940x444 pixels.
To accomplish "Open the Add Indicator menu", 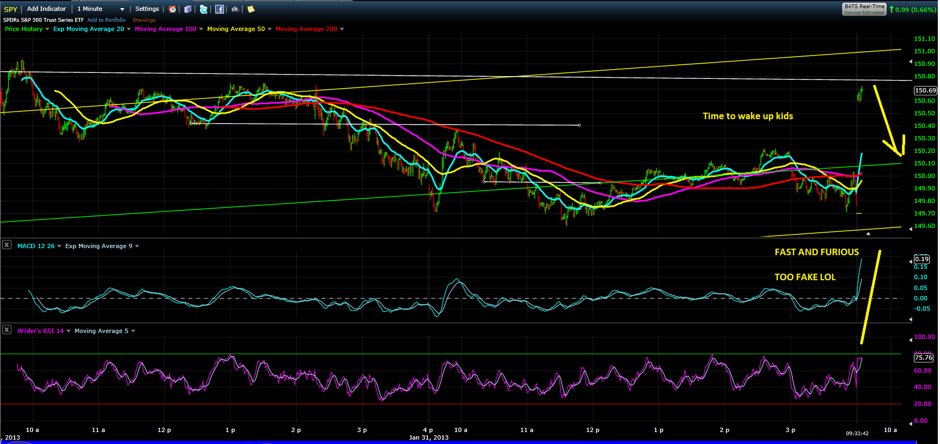I will click(x=47, y=9).
